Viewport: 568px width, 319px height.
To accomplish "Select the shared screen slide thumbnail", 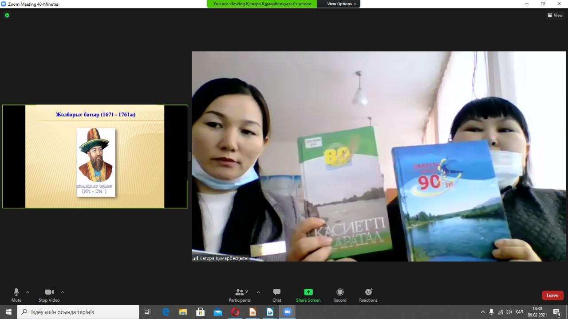I will [x=95, y=156].
